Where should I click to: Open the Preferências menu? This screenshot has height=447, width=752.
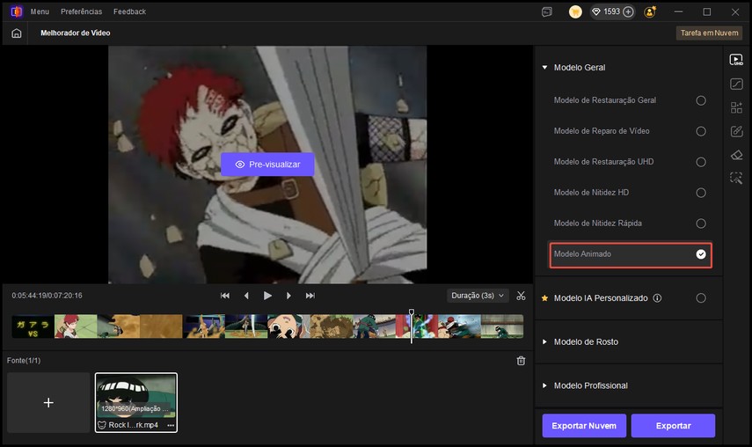point(81,11)
